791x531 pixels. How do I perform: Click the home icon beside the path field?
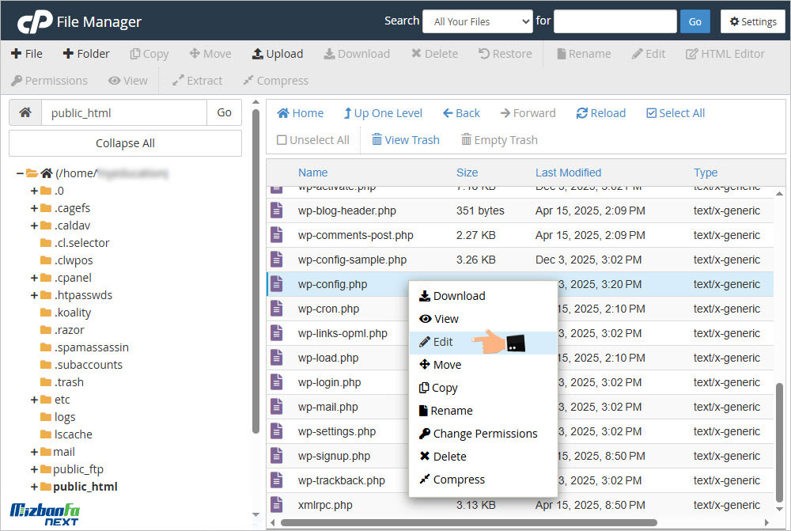click(25, 112)
